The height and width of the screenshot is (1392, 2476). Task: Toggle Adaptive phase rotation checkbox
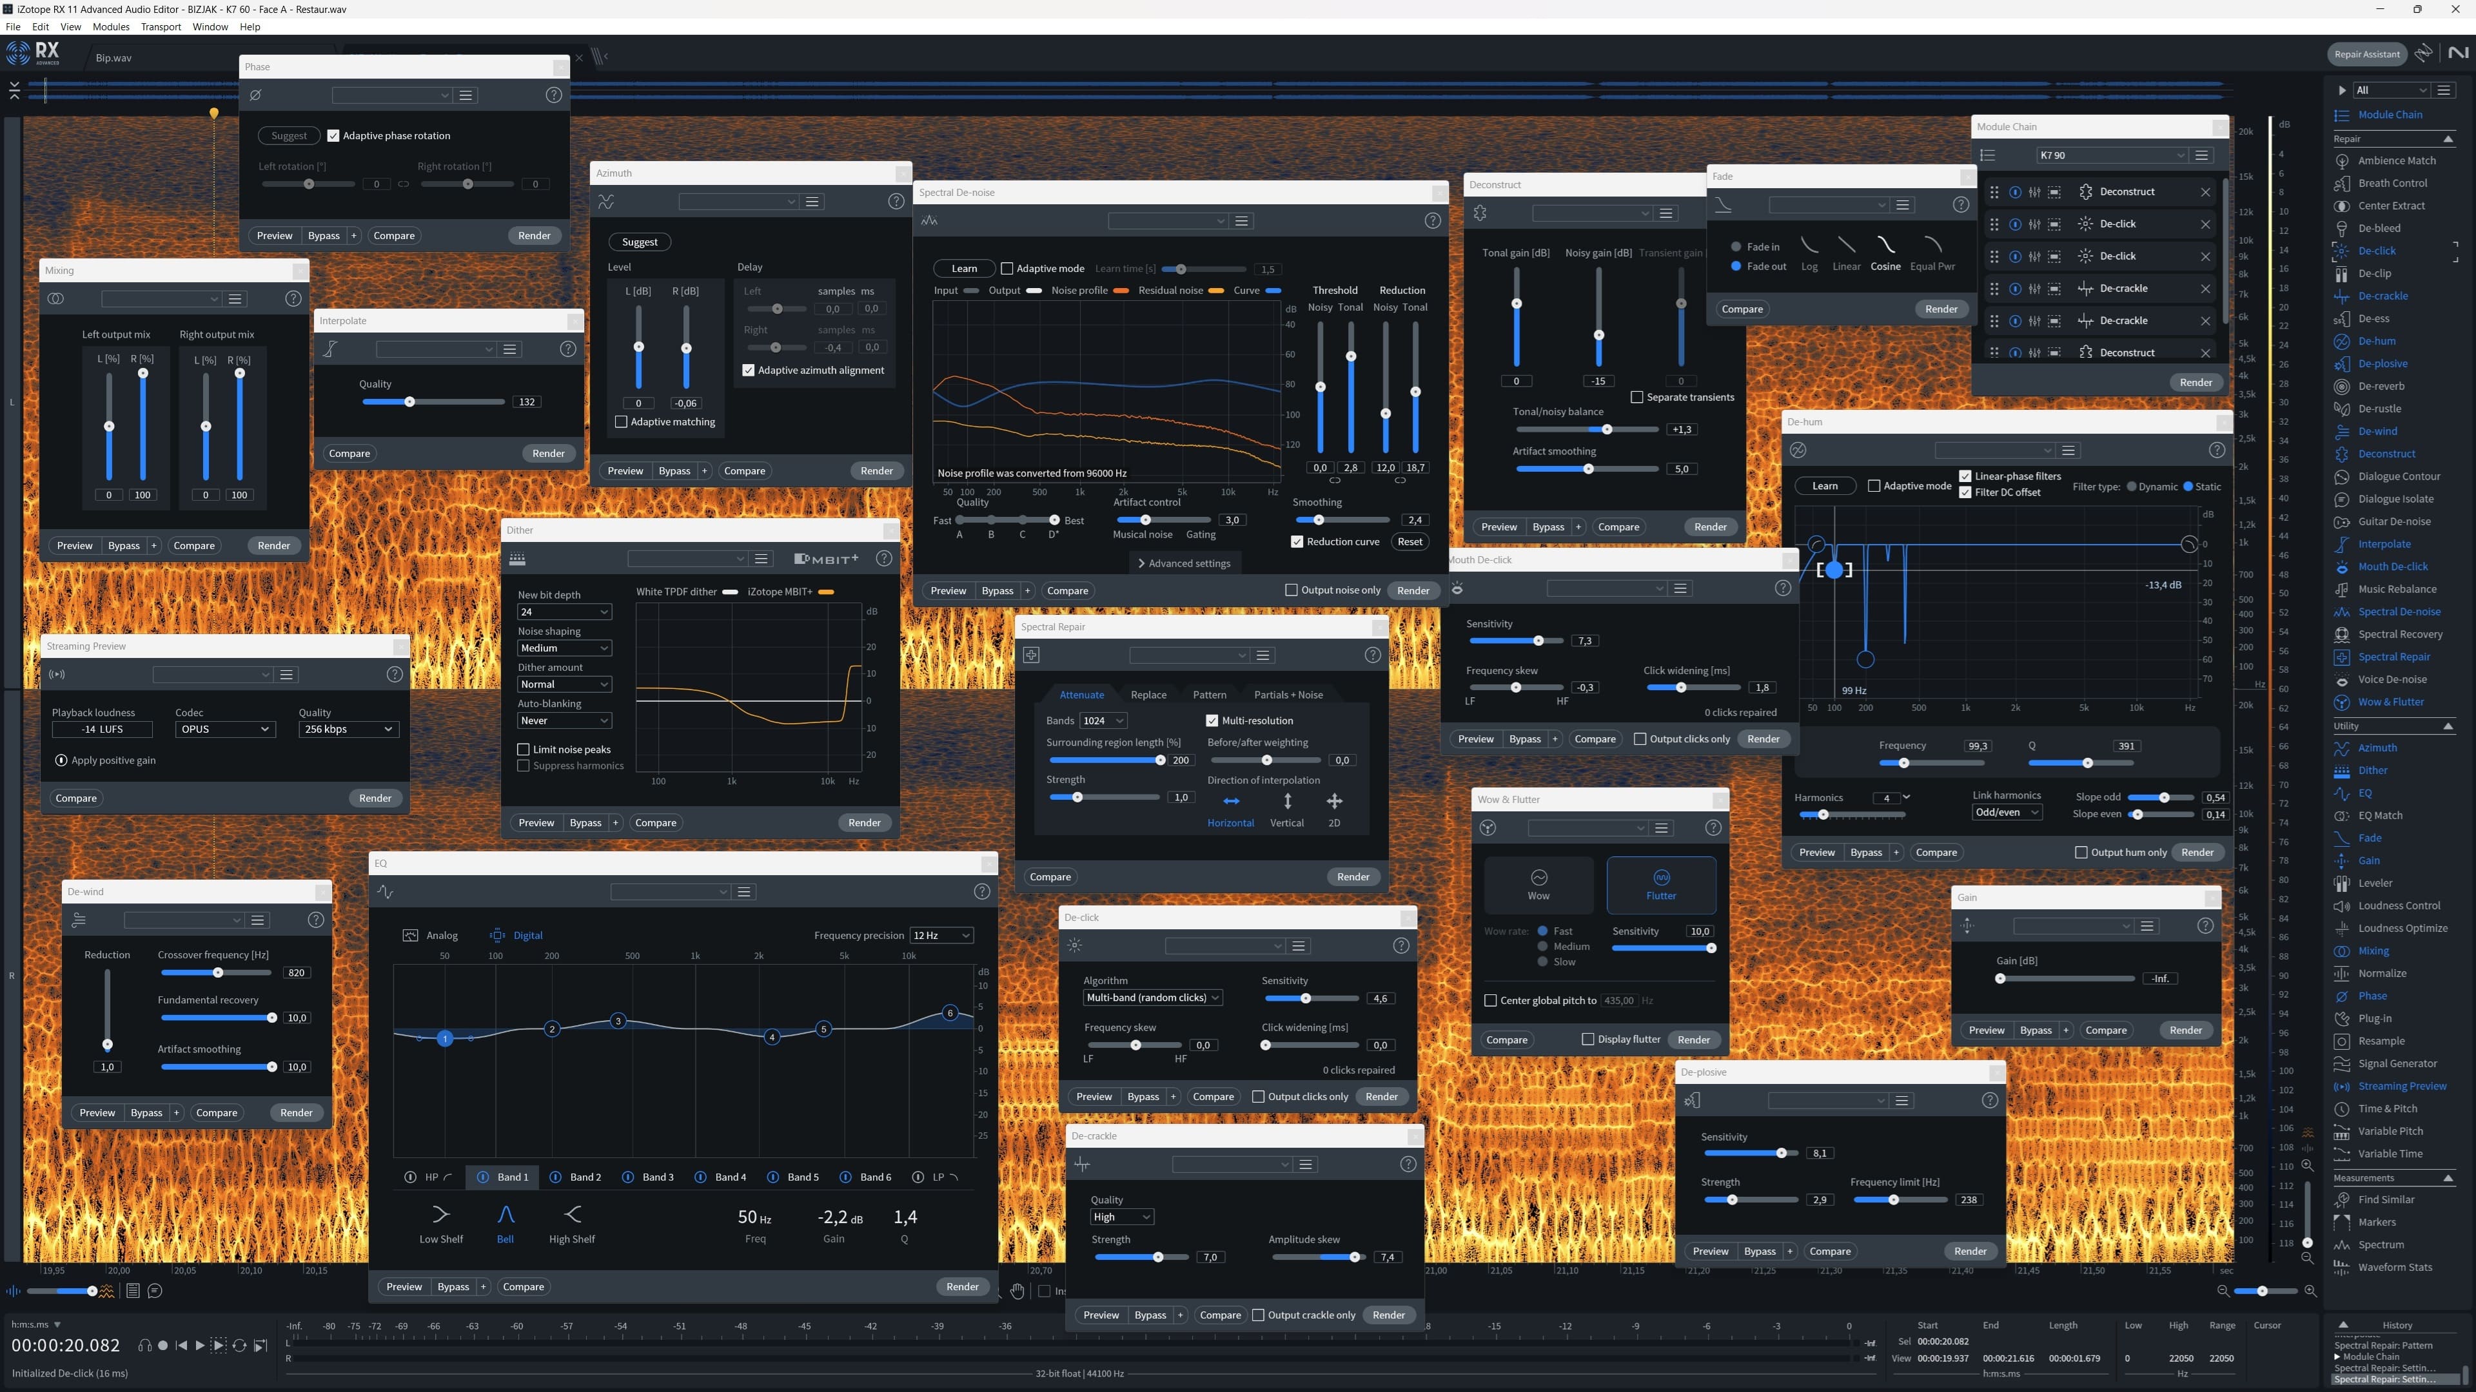[333, 135]
